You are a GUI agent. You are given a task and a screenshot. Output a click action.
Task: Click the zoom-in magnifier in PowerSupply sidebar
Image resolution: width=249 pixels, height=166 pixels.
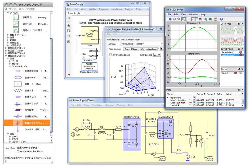(x=69, y=26)
